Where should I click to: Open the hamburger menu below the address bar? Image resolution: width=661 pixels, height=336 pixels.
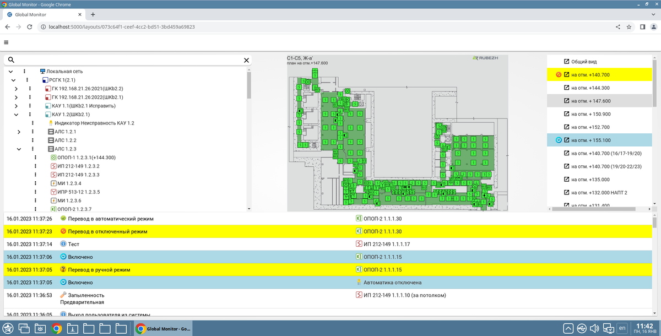click(6, 42)
